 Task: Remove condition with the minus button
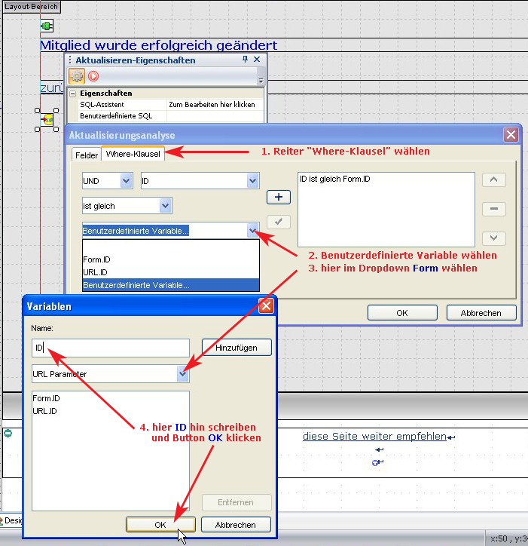pyautogui.click(x=493, y=209)
